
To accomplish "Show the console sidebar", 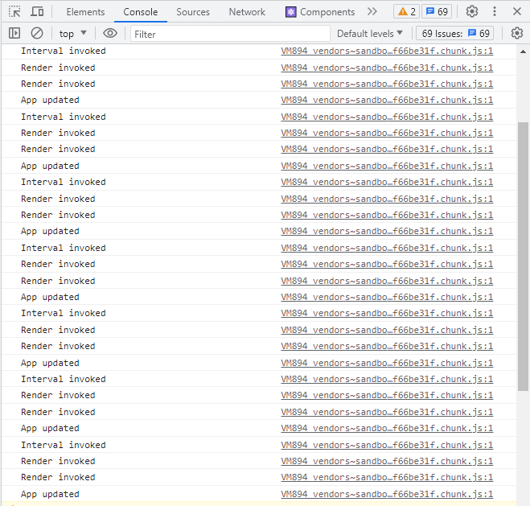I will 14,33.
